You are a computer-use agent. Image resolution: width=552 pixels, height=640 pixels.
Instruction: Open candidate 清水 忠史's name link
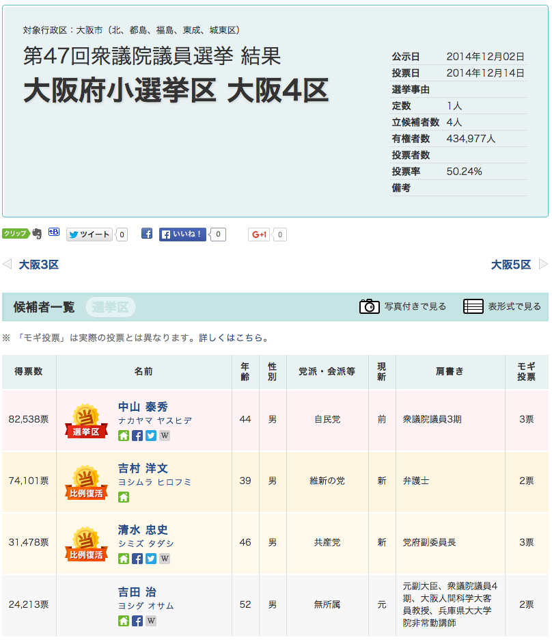click(143, 530)
